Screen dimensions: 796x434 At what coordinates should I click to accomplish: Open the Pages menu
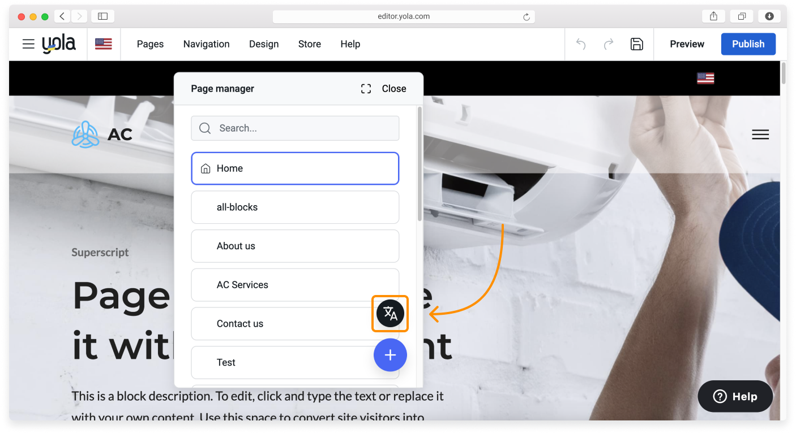pyautogui.click(x=150, y=44)
